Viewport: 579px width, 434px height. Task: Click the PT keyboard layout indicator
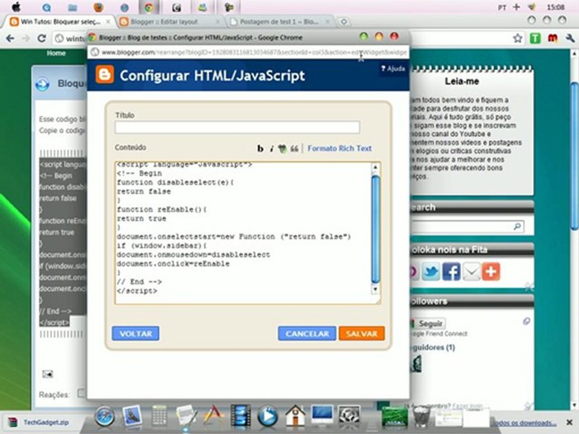(502, 7)
